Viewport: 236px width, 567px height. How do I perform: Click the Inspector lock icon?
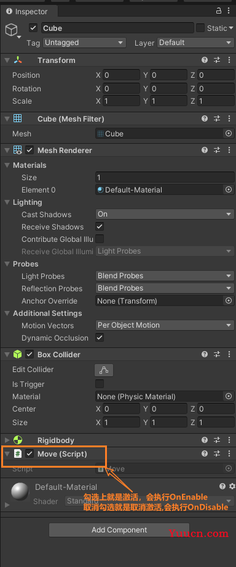click(218, 11)
